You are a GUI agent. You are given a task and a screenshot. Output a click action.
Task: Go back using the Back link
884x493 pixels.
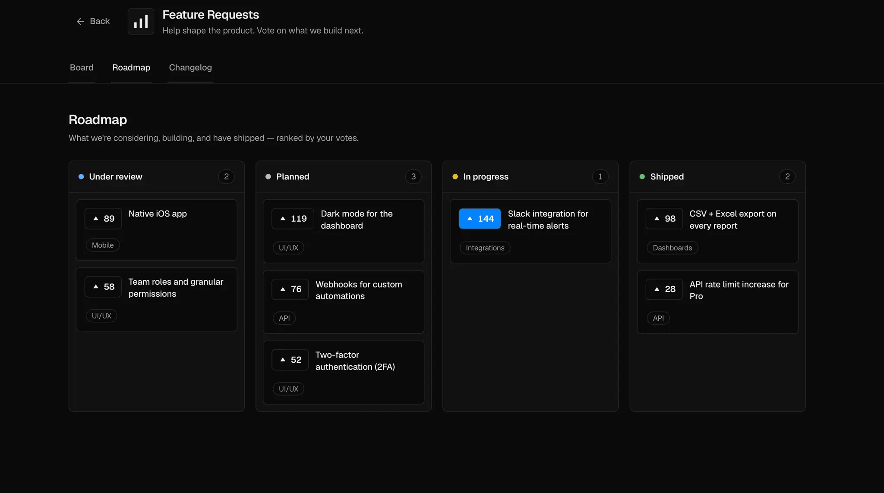tap(93, 21)
